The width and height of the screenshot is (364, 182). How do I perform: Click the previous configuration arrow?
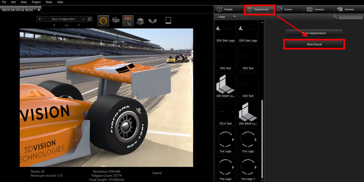[54, 25]
